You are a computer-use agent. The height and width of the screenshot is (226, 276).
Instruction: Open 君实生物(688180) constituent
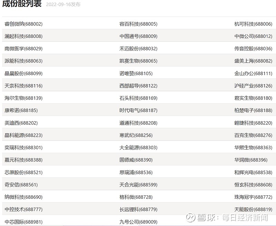[253, 98]
